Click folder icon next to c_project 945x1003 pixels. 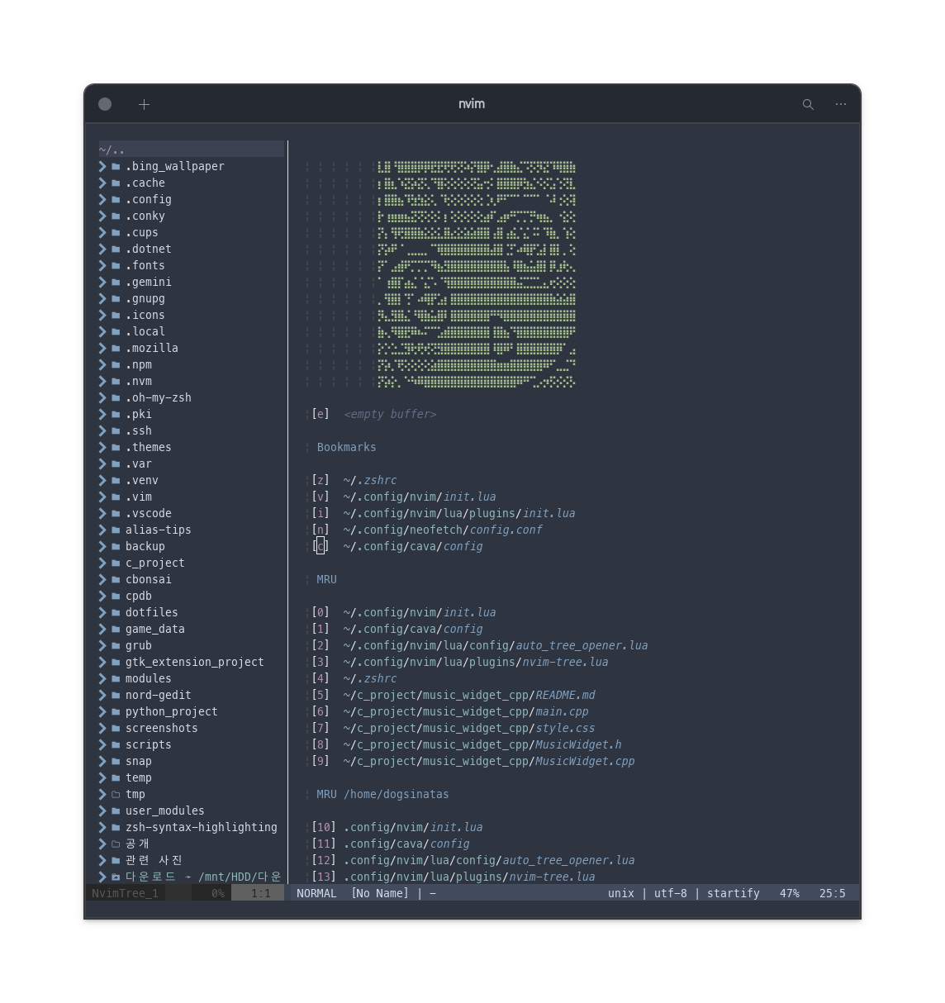pos(116,563)
